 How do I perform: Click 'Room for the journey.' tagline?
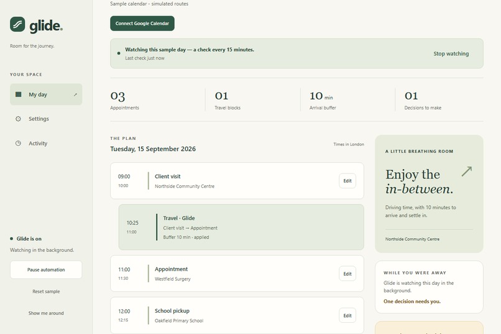click(x=32, y=46)
